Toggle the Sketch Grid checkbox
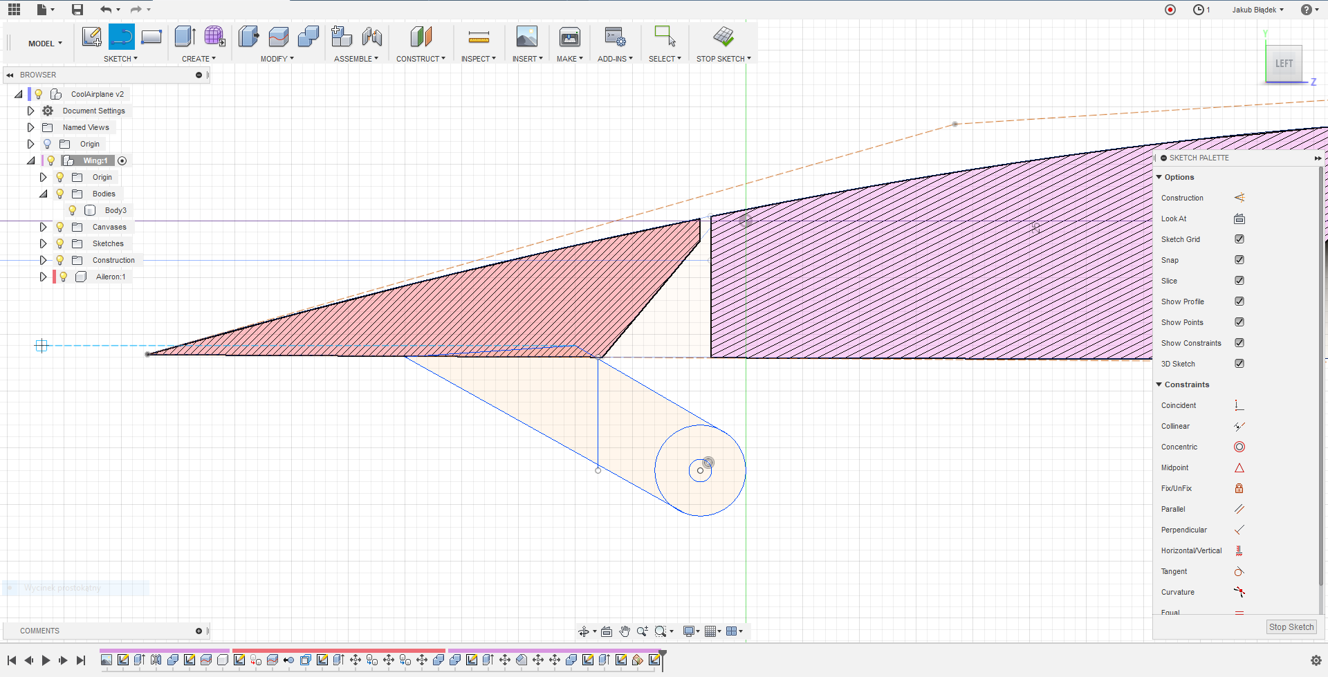Viewport: 1328px width, 677px height. click(x=1239, y=239)
